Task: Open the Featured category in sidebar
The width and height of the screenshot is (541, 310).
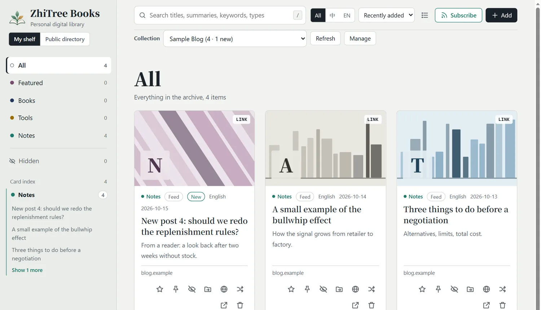Action: coord(58,83)
